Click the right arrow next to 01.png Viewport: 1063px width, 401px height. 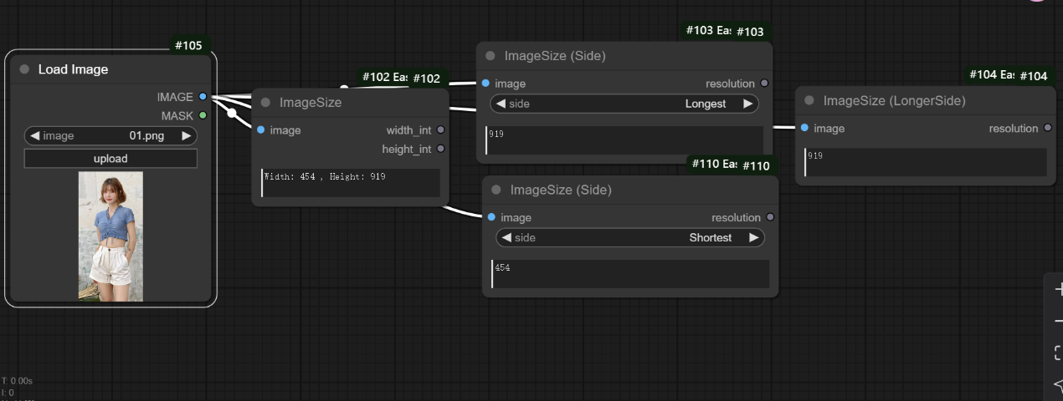point(186,135)
